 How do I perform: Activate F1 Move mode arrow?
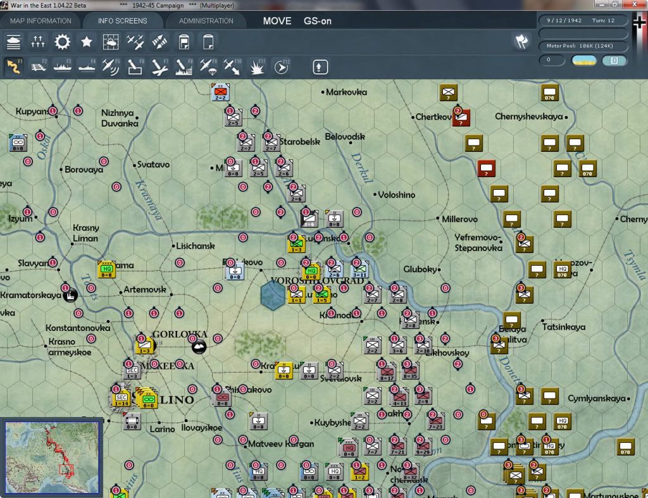(x=14, y=66)
